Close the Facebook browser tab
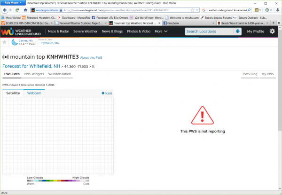The width and height of the screenshot is (282, 195). [213, 23]
